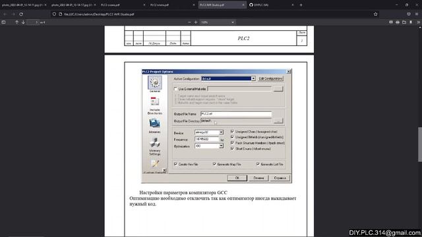Viewport: 422px width, 237px height.
Task: Zoom in with the plus button
Action: click(x=196, y=22)
